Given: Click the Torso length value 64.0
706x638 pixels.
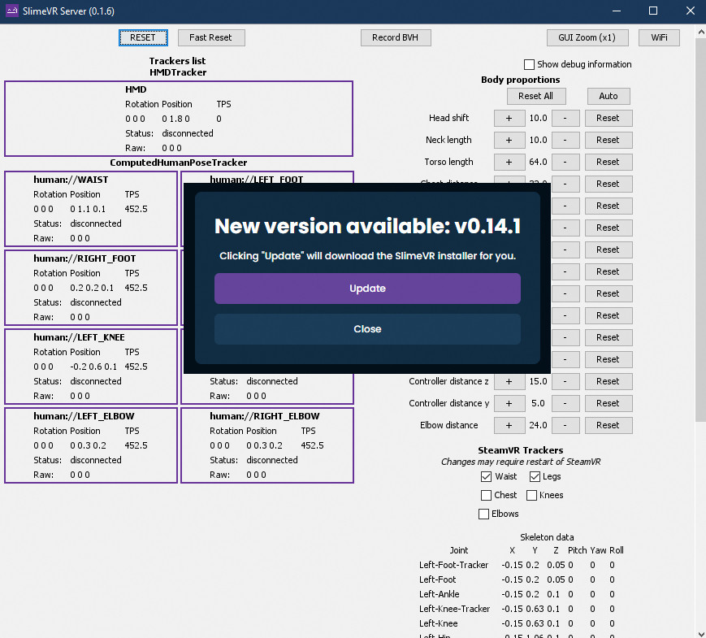Looking at the screenshot, I should (539, 163).
